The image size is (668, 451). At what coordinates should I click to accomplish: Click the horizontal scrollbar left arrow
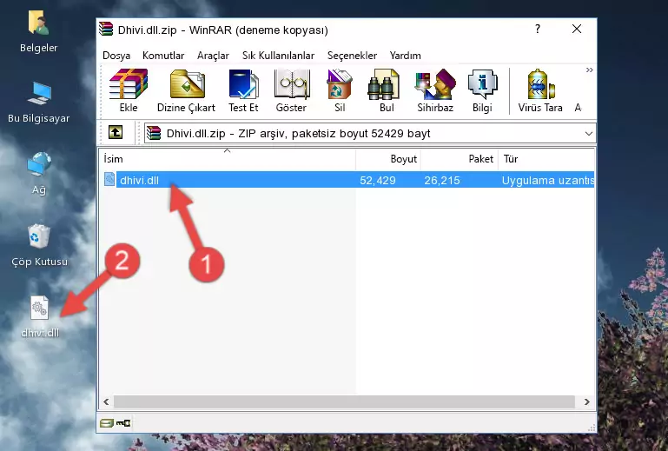tap(106, 401)
